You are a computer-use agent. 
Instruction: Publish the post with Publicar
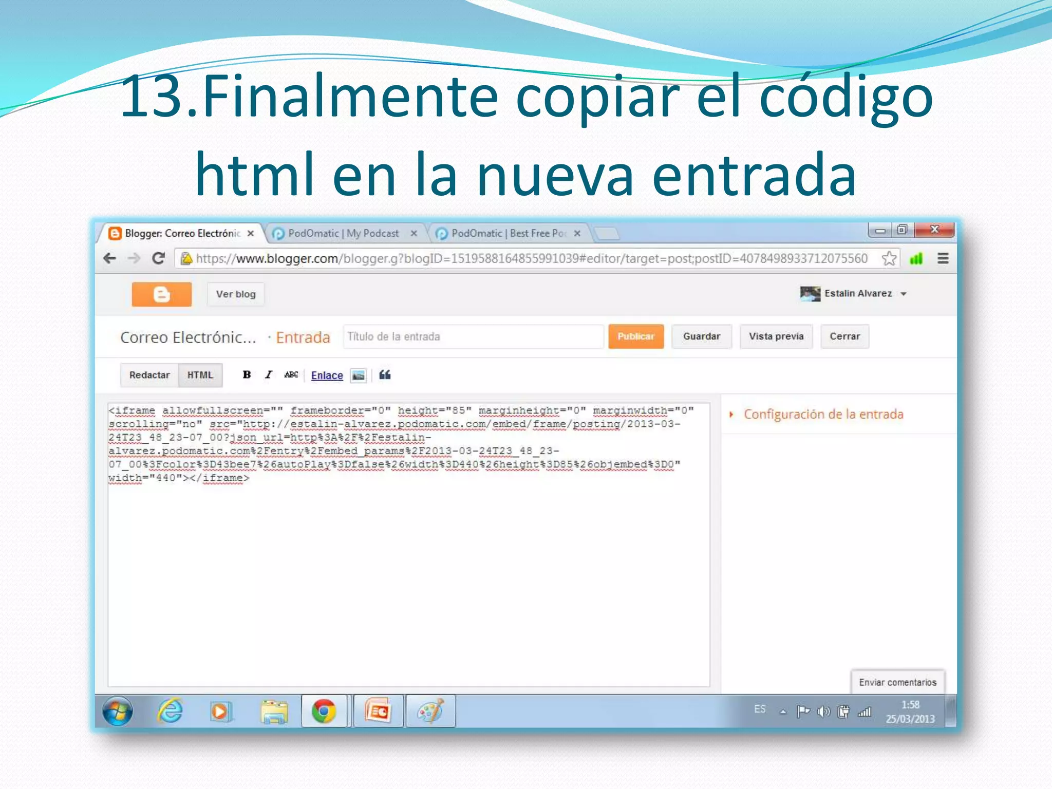636,336
